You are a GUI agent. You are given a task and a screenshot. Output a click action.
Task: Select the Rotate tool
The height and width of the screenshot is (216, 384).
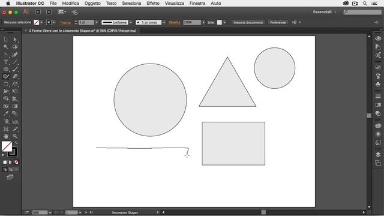click(x=6, y=84)
